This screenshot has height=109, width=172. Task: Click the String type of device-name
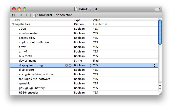click(78, 61)
